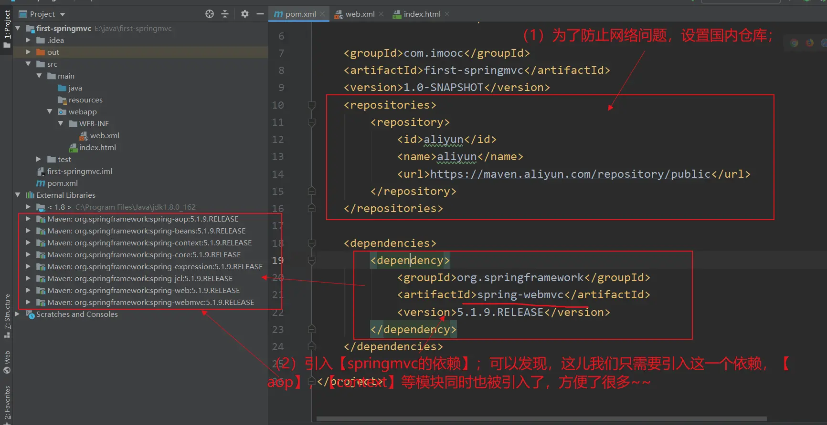Click the editor horizontal scrollbar

(x=541, y=419)
